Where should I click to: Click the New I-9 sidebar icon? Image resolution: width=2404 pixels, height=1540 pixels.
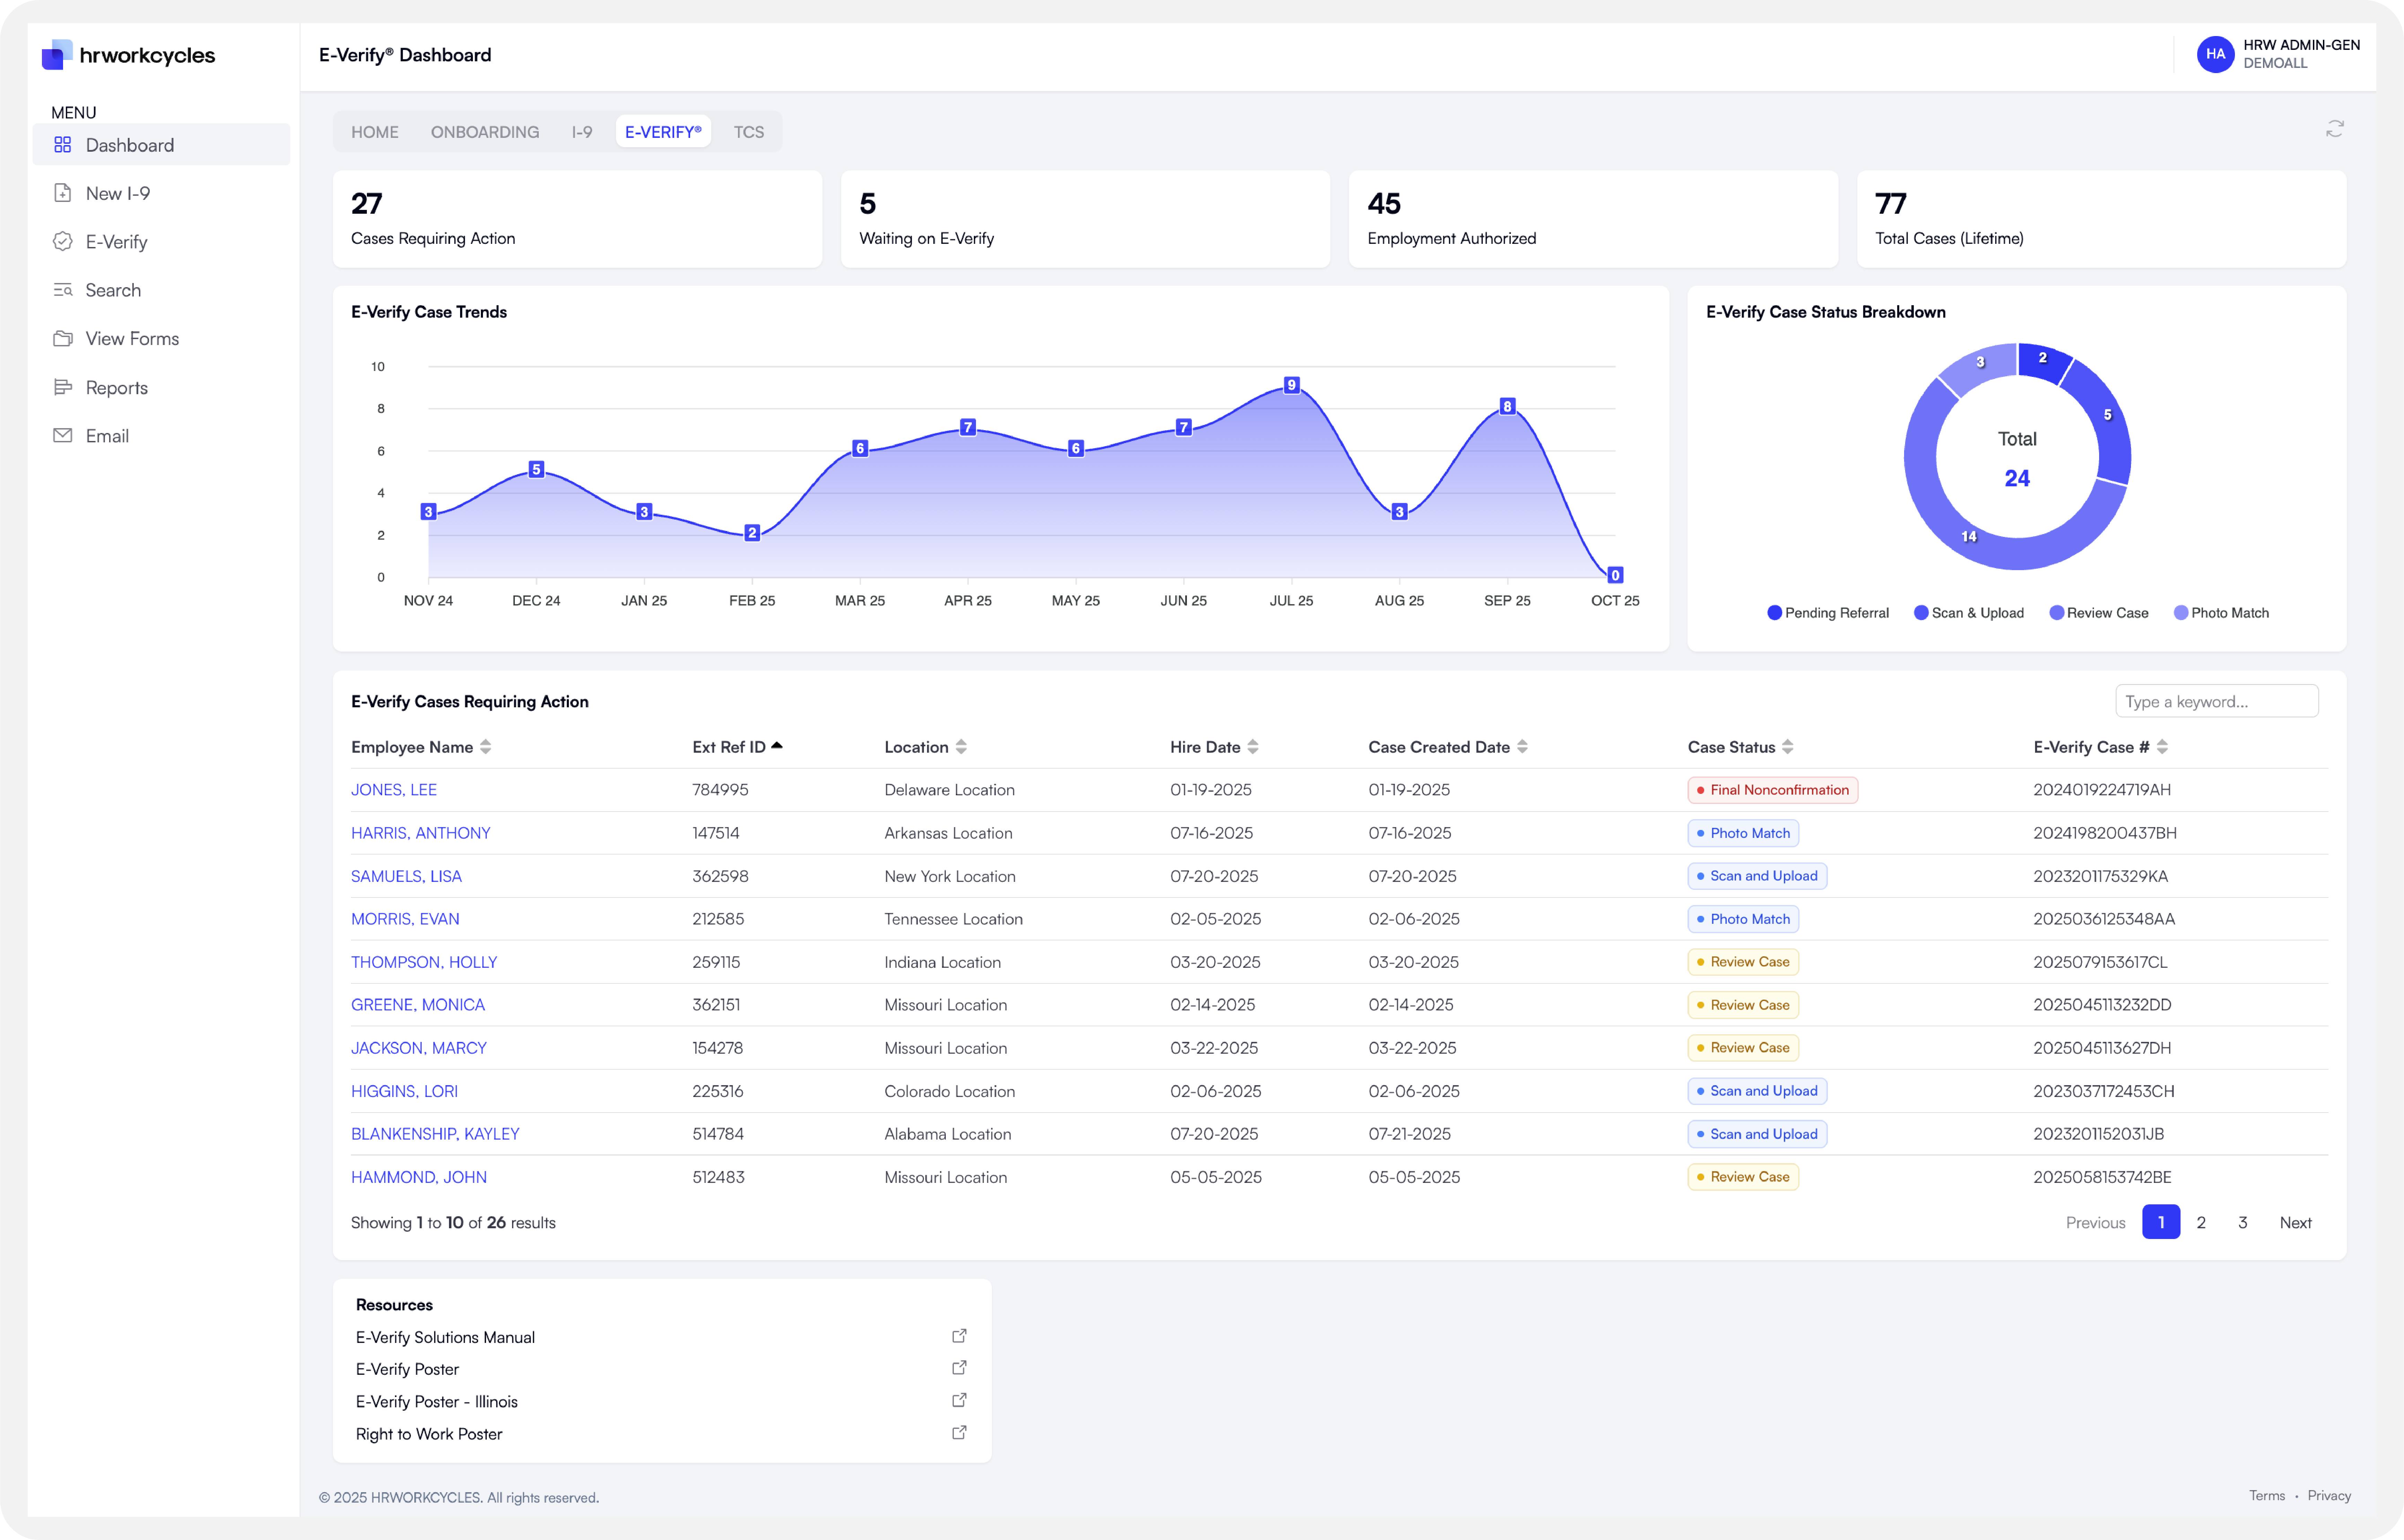[x=63, y=193]
